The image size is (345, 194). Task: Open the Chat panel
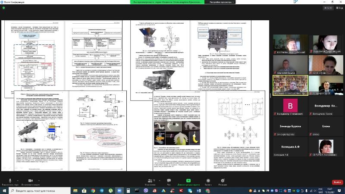(169, 181)
